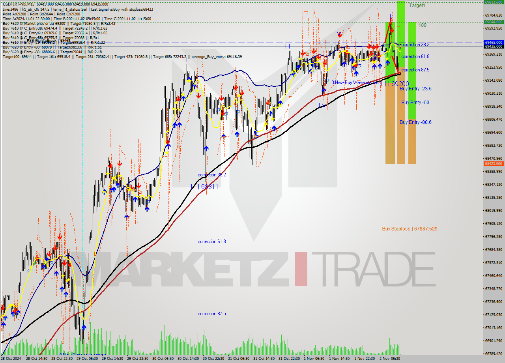Viewport: 505px width, 363px height.
Task: Click 'correction 38.2' label above the 68311 label
Action: (212, 175)
